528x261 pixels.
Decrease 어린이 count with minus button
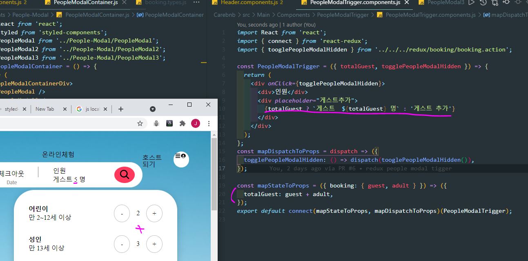122,213
